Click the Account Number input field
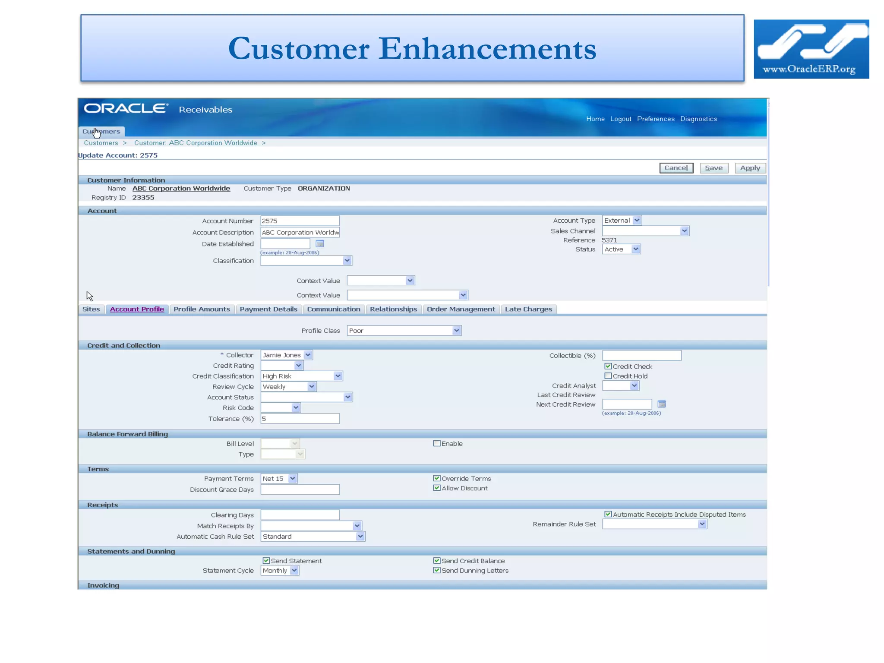884x663 pixels. point(300,221)
